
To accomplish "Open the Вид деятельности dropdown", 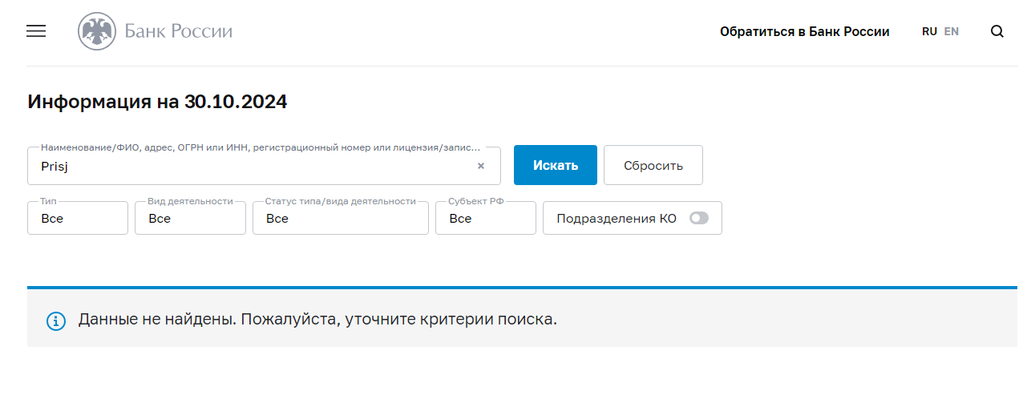I will (x=190, y=218).
